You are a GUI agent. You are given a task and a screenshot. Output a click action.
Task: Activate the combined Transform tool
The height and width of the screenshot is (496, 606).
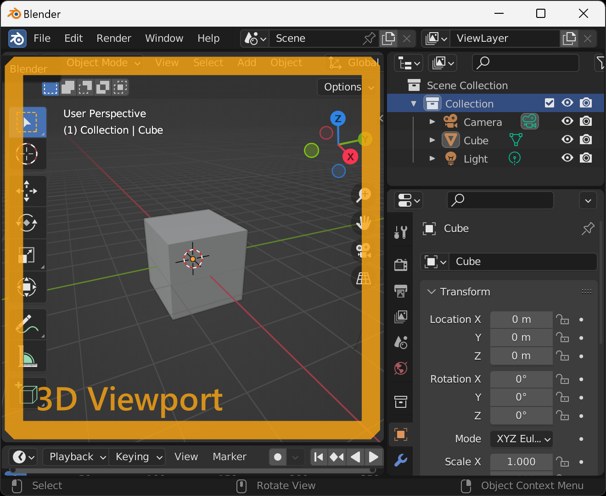(27, 287)
